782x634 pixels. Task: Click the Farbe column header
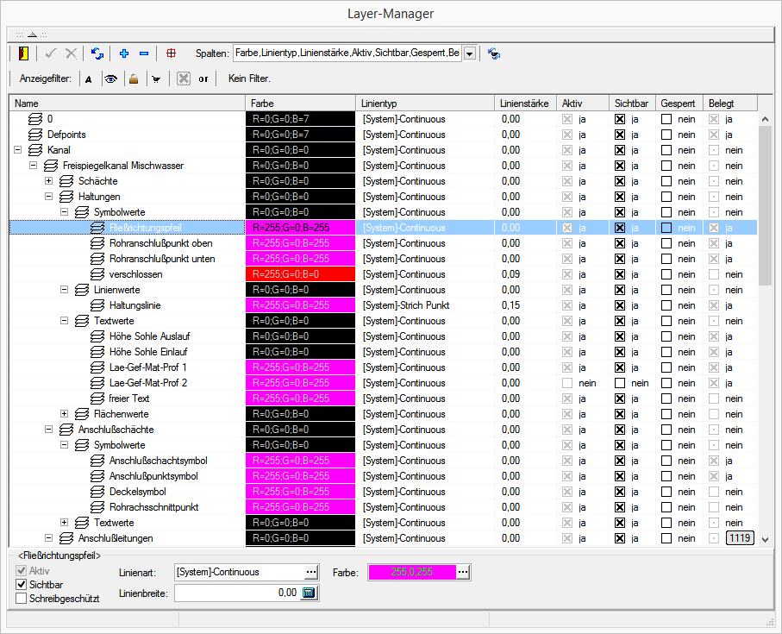pyautogui.click(x=300, y=103)
